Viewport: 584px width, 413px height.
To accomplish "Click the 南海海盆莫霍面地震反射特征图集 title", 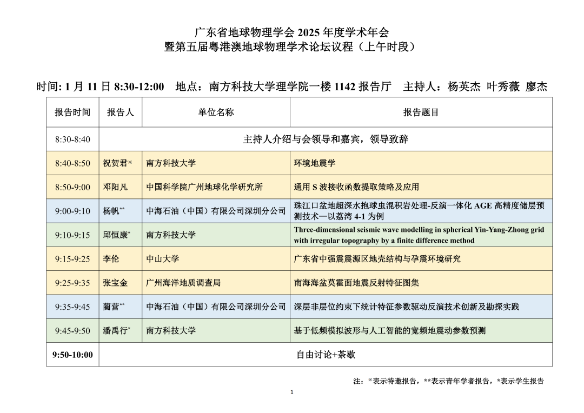I will tap(356, 283).
